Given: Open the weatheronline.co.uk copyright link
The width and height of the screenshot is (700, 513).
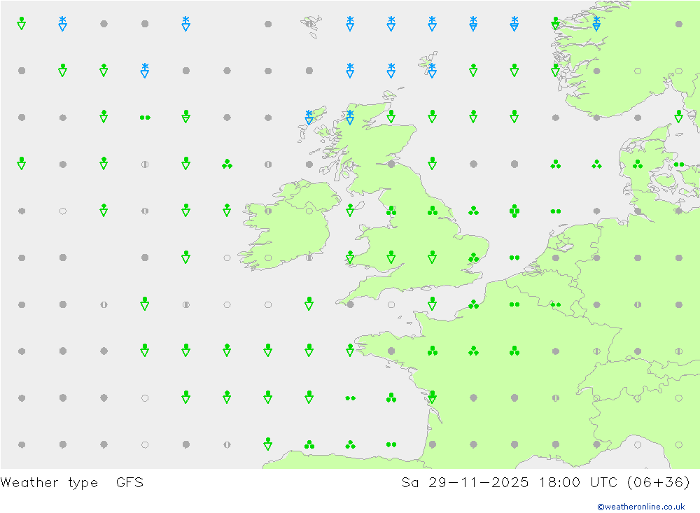Looking at the screenshot, I should click(641, 507).
